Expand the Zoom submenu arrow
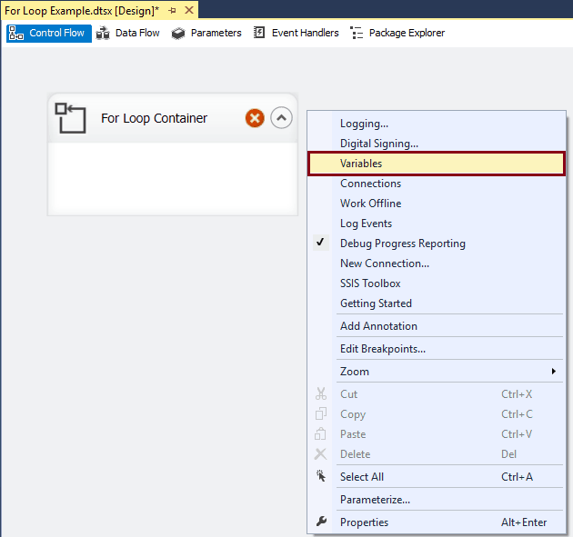This screenshot has width=573, height=537. [x=553, y=372]
